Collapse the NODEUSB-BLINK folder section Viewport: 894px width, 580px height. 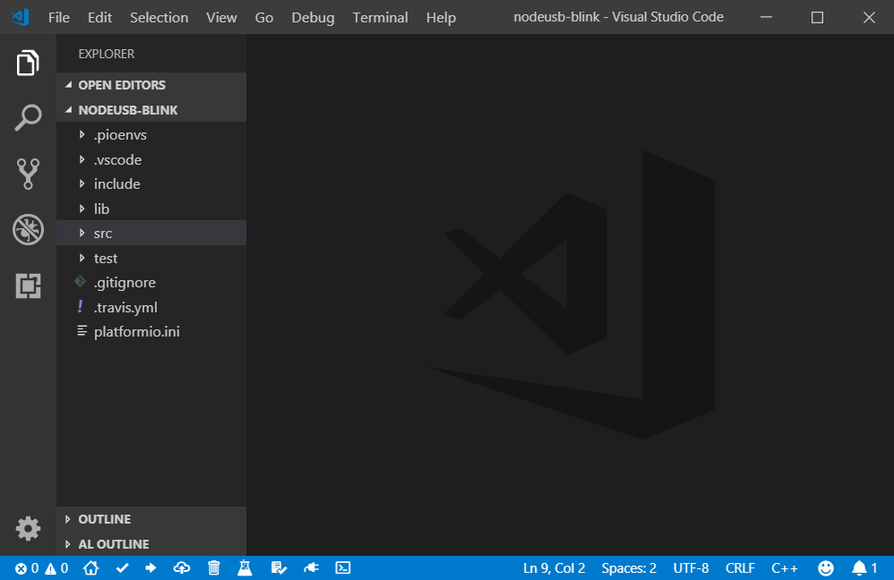tap(151, 110)
